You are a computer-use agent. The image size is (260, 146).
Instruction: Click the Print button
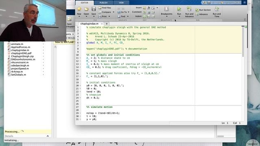103,16
